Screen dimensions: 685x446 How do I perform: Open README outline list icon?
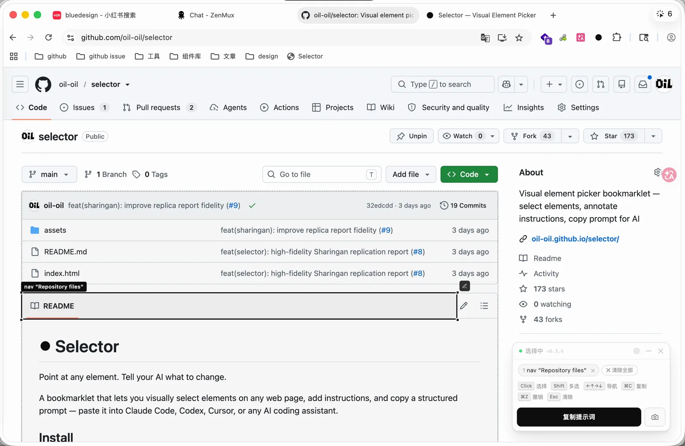coord(484,306)
